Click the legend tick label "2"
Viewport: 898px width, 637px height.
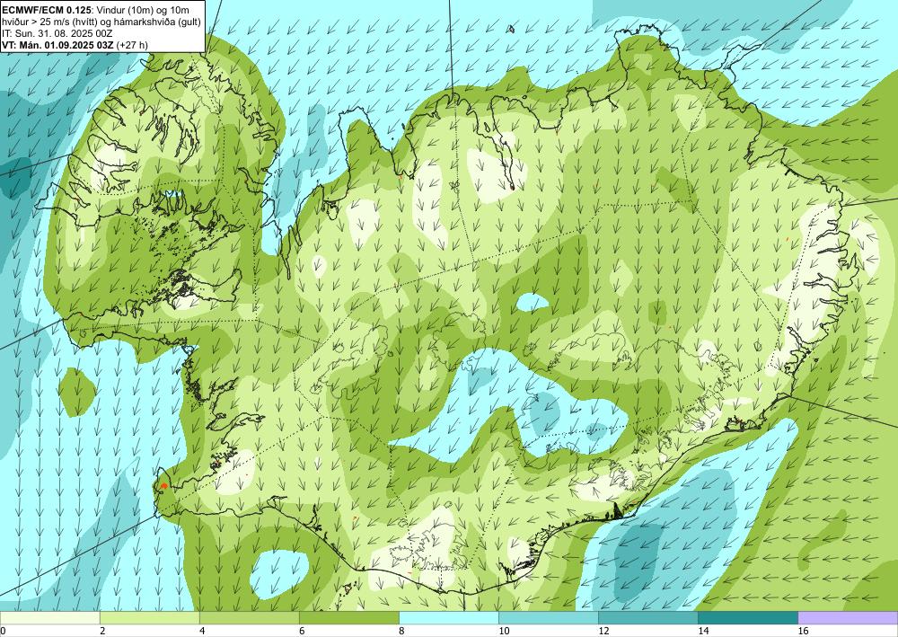tap(102, 631)
